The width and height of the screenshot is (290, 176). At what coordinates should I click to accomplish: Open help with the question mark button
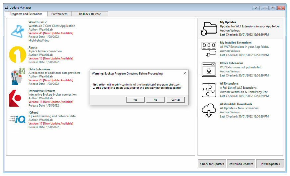[x=256, y=8]
